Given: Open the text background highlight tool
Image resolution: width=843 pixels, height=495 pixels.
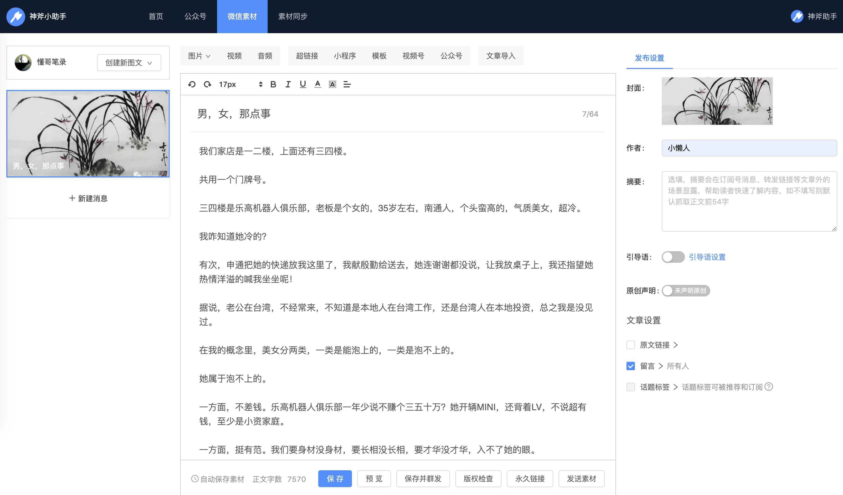Looking at the screenshot, I should click(x=332, y=84).
